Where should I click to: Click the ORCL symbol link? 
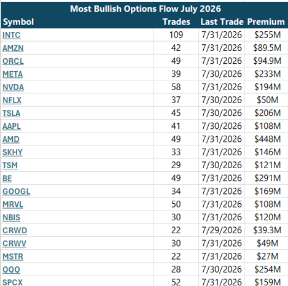point(13,61)
